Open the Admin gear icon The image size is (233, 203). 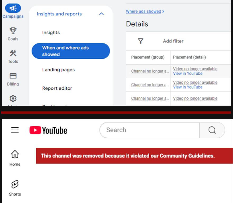tap(13, 98)
